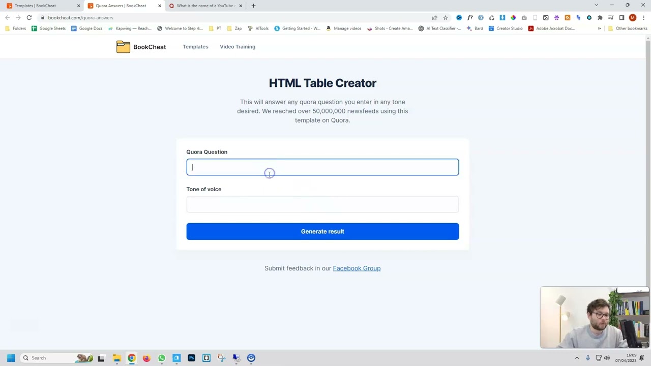Image resolution: width=651 pixels, height=366 pixels.
Task: Open Video Training in the BookCheat nav
Action: [238, 47]
